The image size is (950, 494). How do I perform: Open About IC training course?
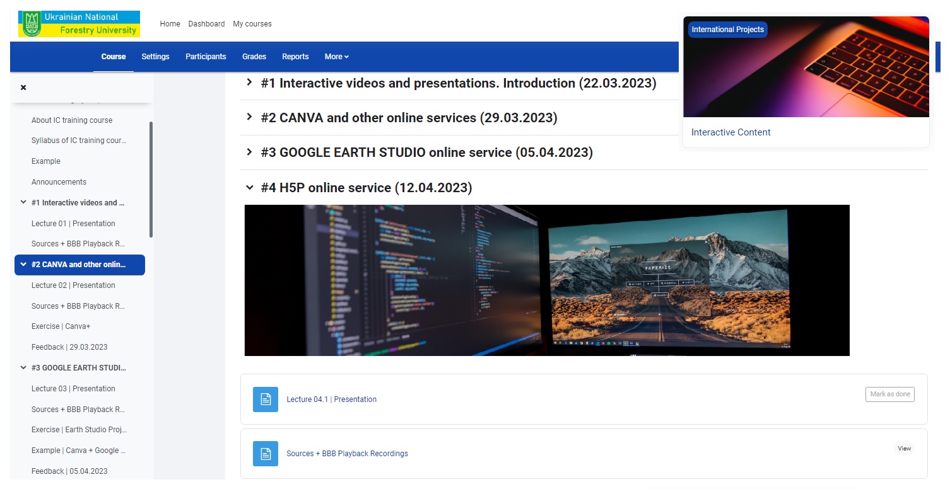pyautogui.click(x=72, y=120)
